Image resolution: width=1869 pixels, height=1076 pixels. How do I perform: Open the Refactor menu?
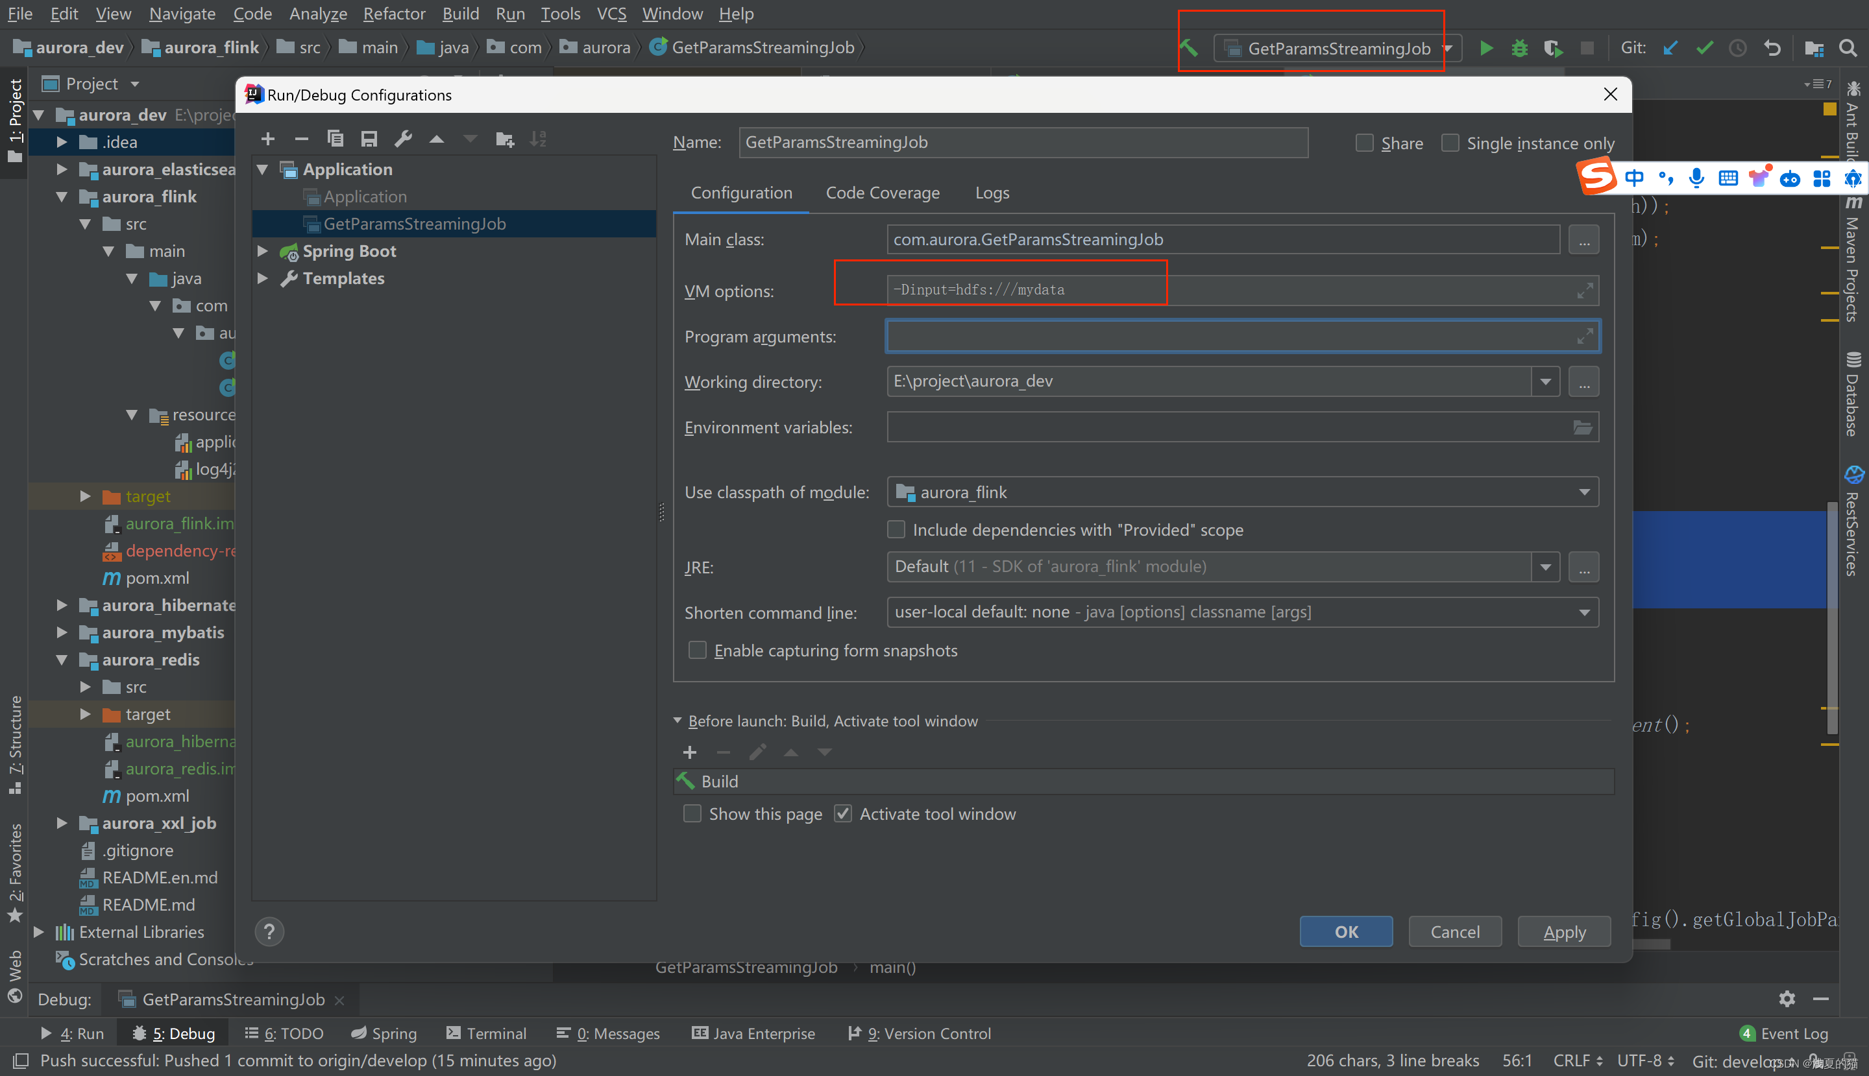[393, 14]
